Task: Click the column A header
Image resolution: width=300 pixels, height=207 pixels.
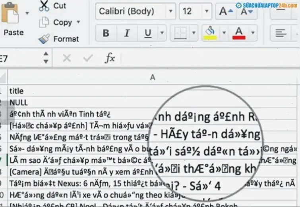Action: (x=153, y=77)
